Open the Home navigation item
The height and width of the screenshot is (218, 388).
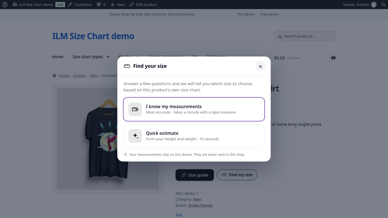click(x=58, y=57)
